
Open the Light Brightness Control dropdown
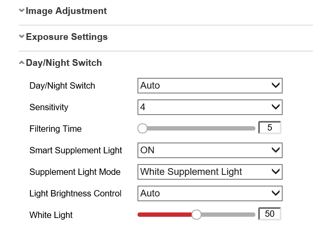click(x=210, y=194)
